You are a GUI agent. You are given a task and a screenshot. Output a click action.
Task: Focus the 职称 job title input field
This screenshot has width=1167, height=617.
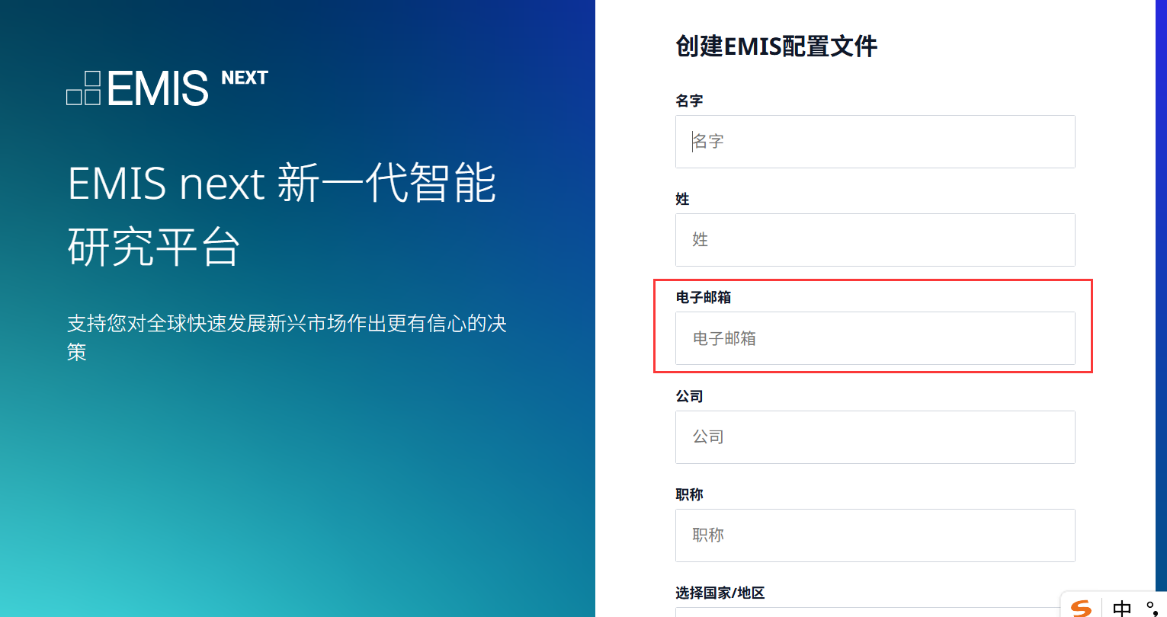874,535
